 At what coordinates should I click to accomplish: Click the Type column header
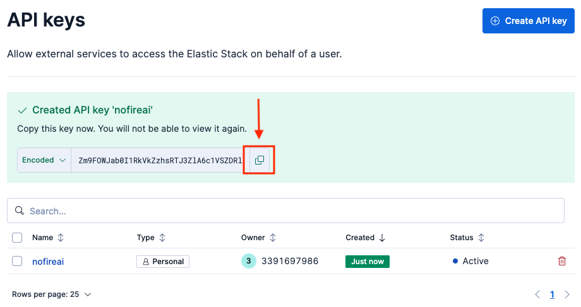point(146,238)
